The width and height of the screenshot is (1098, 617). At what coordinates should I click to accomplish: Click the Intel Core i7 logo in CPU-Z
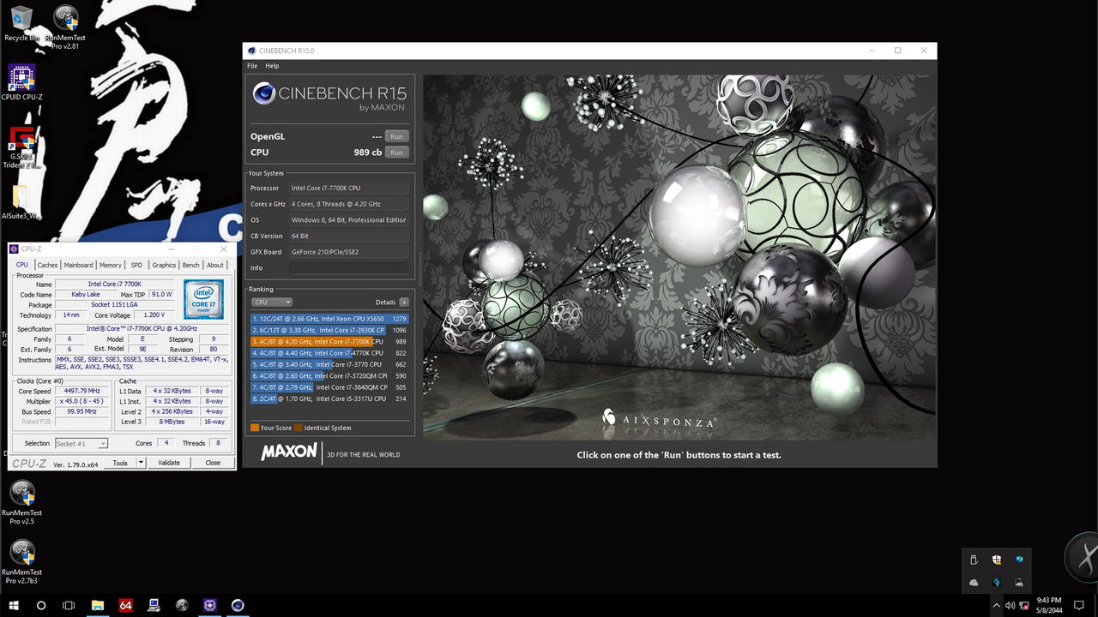tap(203, 299)
